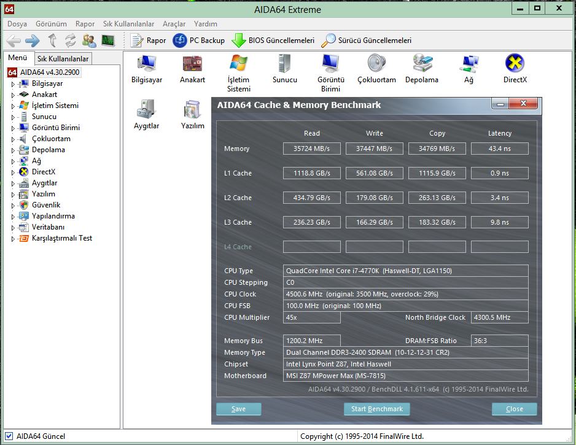Open the DirectX icon in main pane
Screen dimensions: 576x445
(515, 69)
